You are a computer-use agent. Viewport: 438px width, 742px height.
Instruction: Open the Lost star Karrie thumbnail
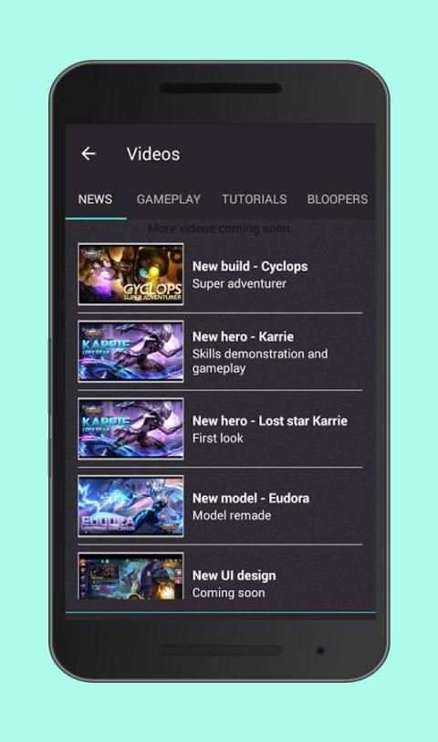(x=130, y=429)
